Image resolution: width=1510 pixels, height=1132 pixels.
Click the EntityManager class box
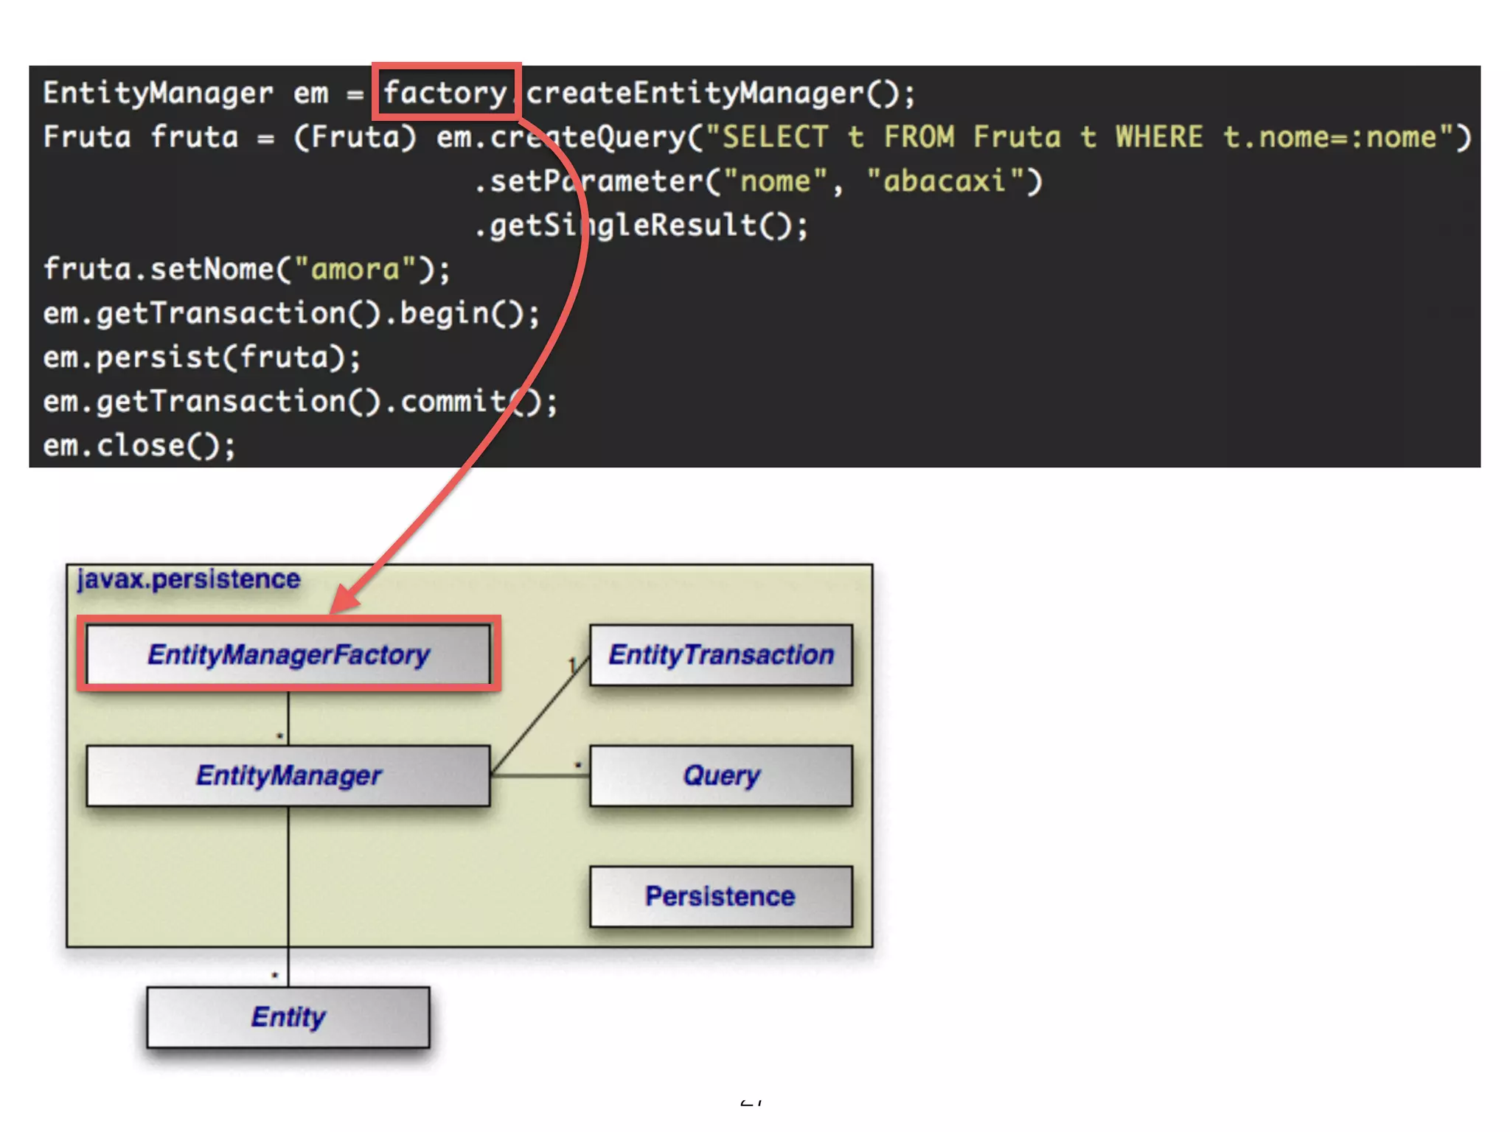[288, 775]
